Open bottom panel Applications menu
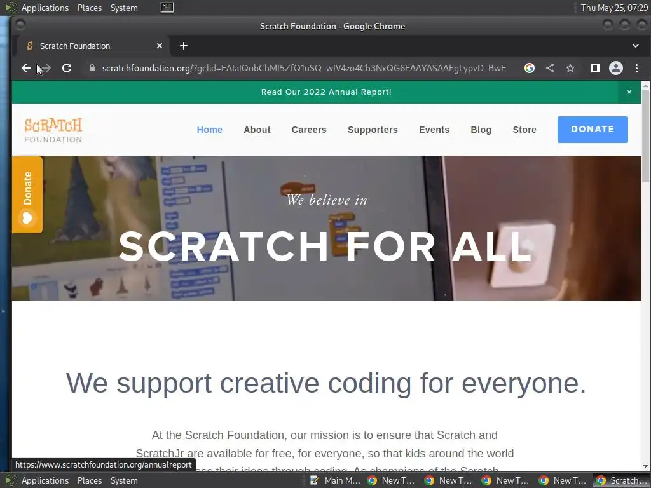Viewport: 651px width, 488px height. (45, 480)
